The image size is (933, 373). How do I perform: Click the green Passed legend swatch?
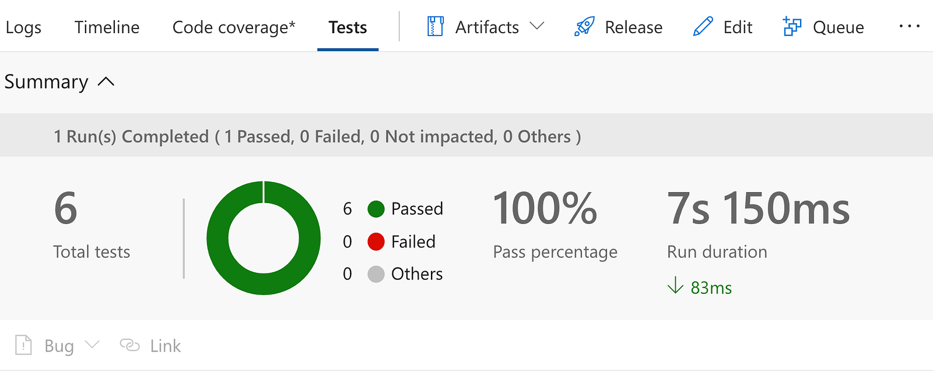point(376,209)
